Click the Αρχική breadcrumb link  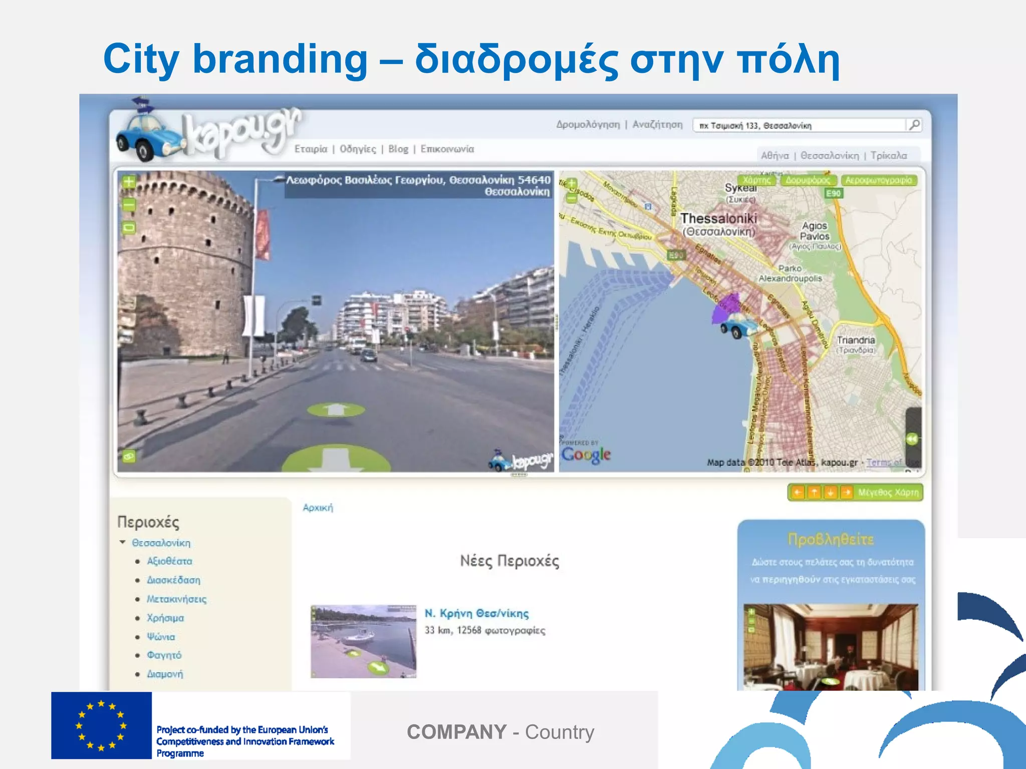tap(318, 507)
